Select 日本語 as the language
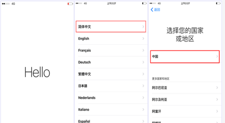This screenshot has height=123, width=225. click(83, 86)
